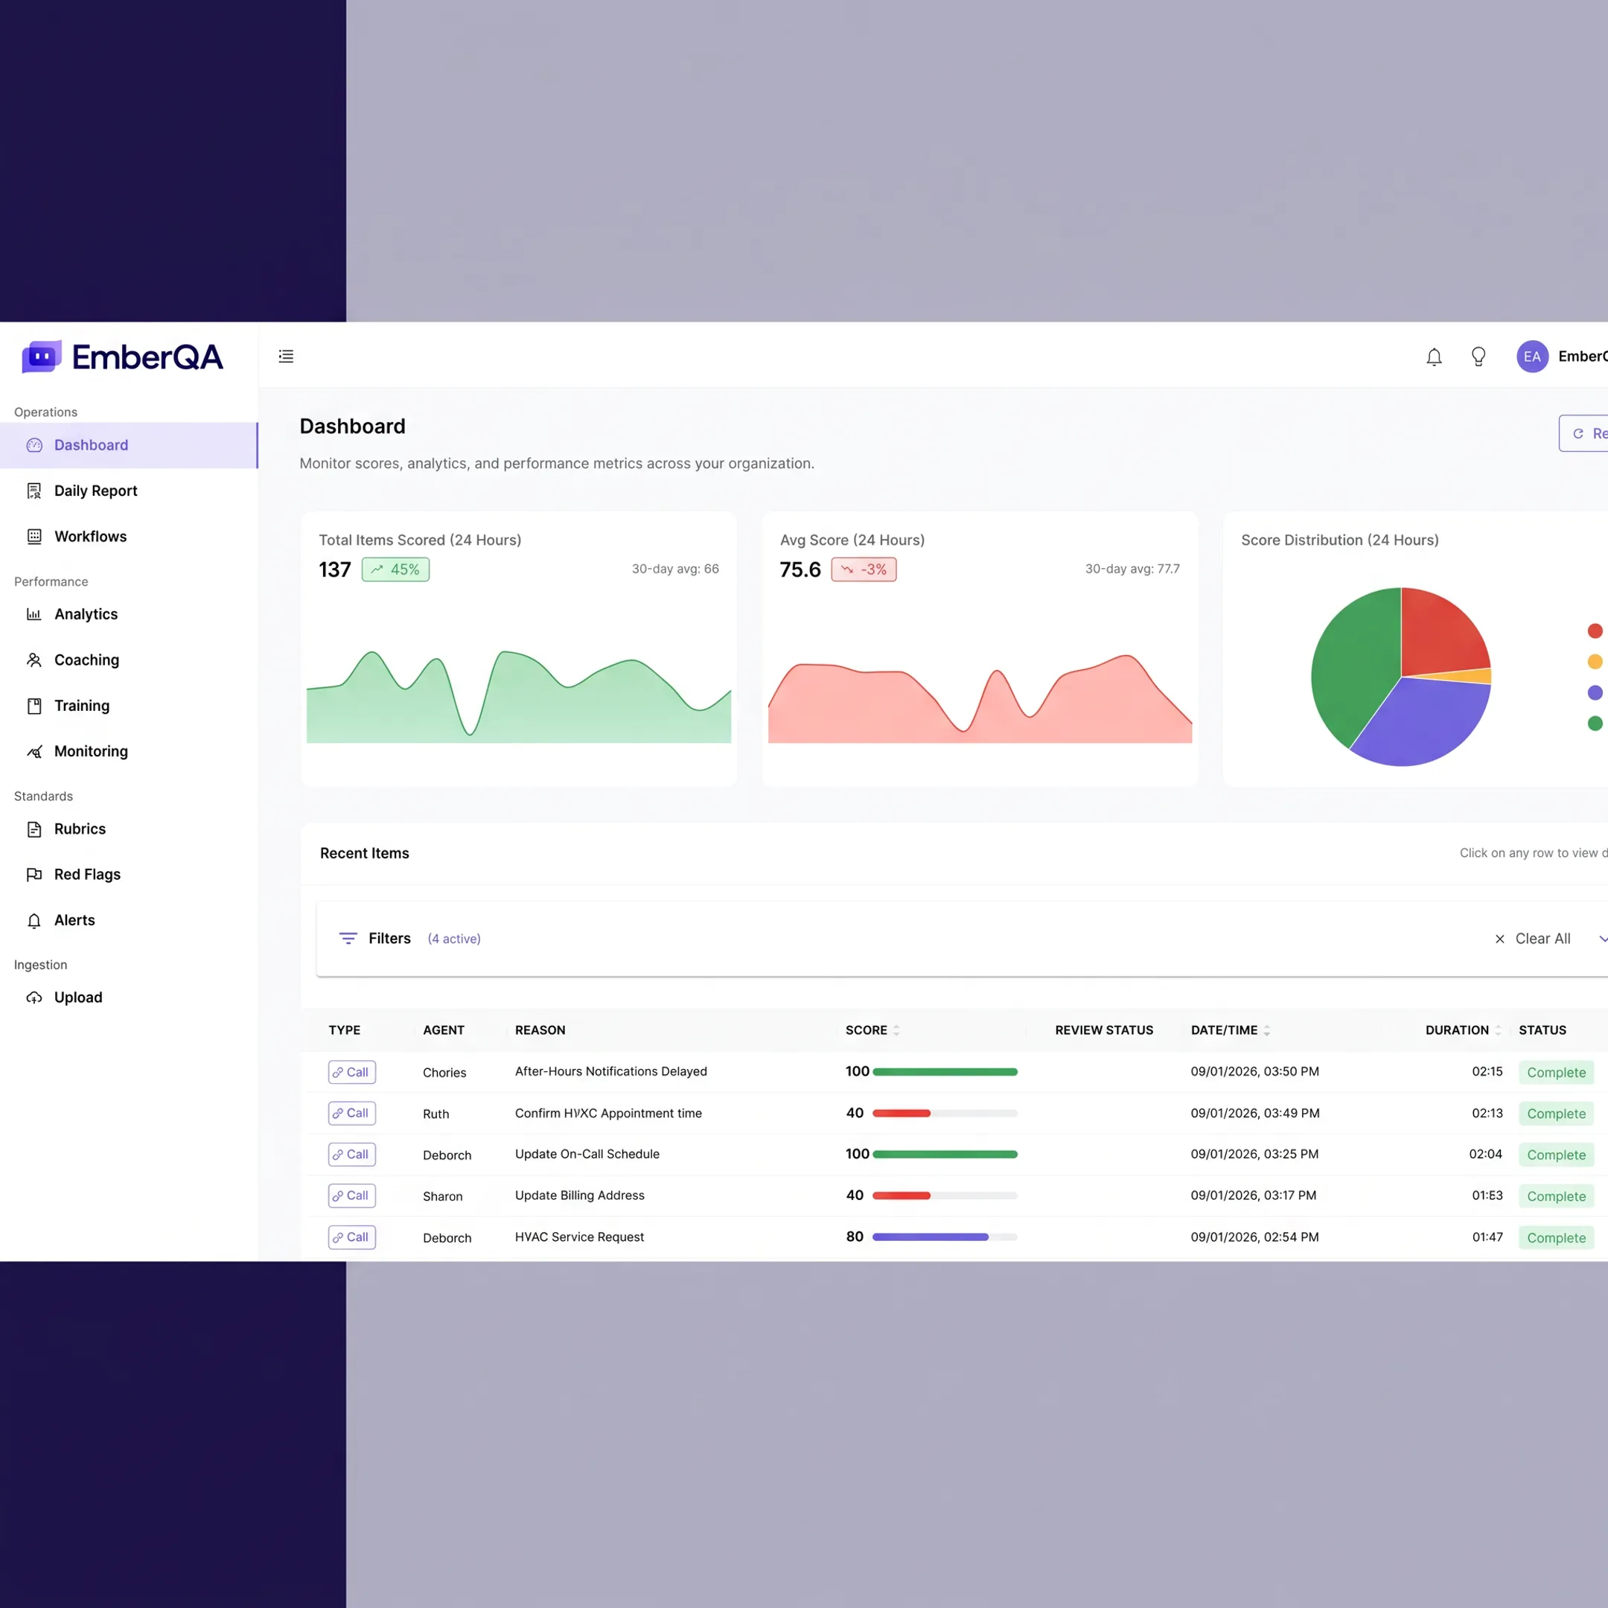The height and width of the screenshot is (1608, 1608).
Task: Click the 45% increase badge
Action: point(395,569)
